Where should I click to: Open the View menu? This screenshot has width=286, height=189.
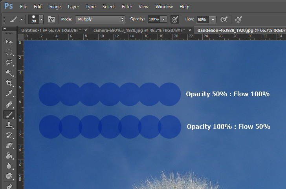pyautogui.click(x=143, y=7)
